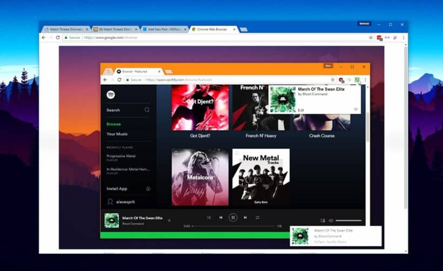
Task: Click the google.com/chrome address bar
Action: pos(218,38)
